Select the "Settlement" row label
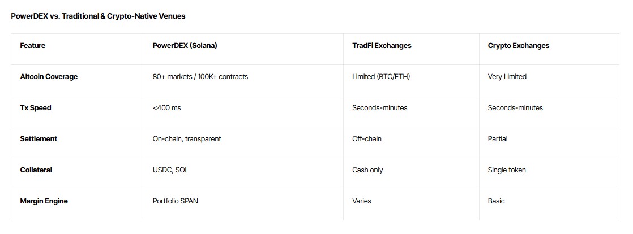 (39, 139)
